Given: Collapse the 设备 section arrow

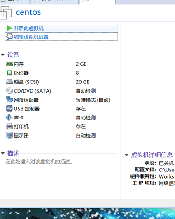Looking at the screenshot, I should (x=3, y=55).
